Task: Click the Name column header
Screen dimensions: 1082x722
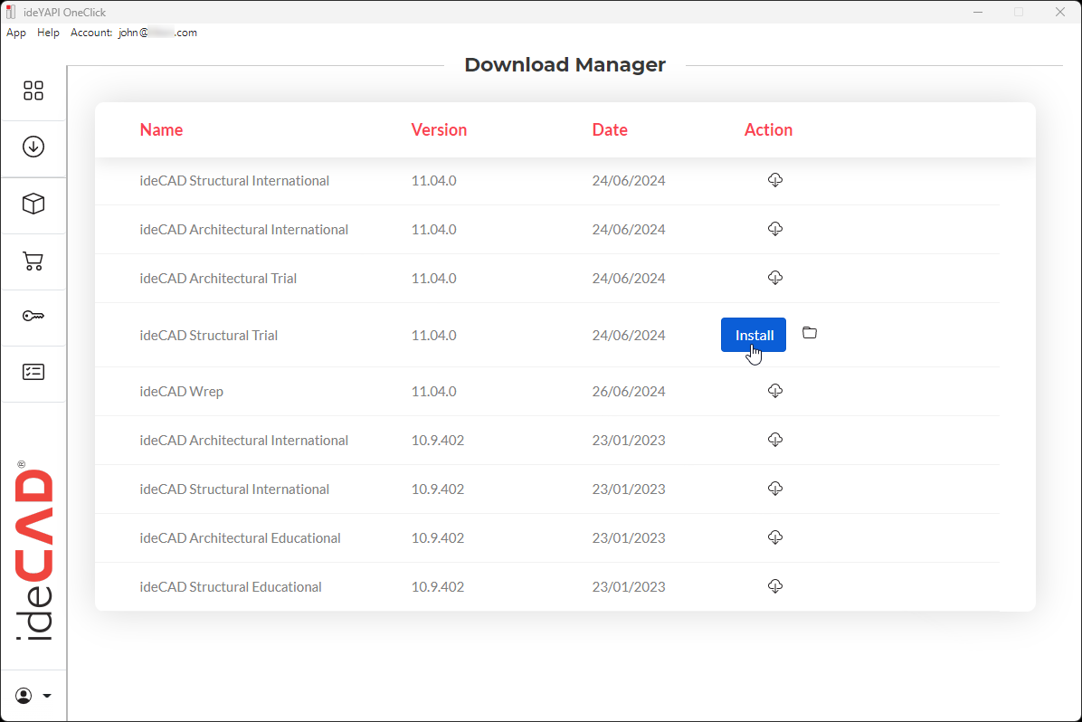Action: point(161,129)
